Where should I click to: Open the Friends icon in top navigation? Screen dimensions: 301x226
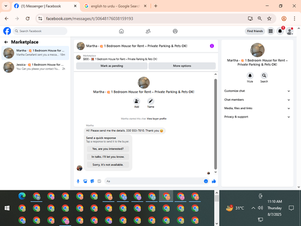click(148, 31)
